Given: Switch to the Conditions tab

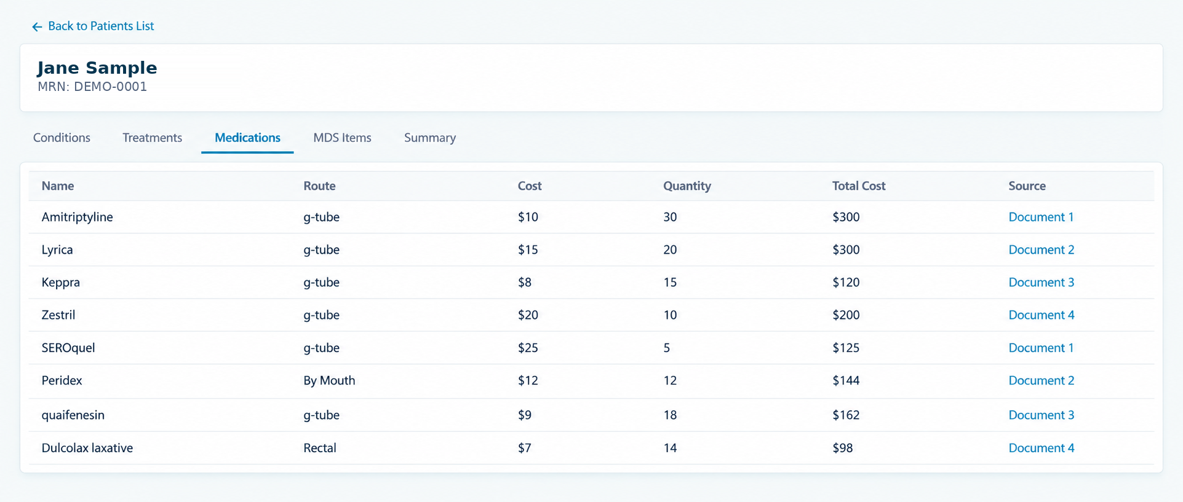Looking at the screenshot, I should 62,138.
